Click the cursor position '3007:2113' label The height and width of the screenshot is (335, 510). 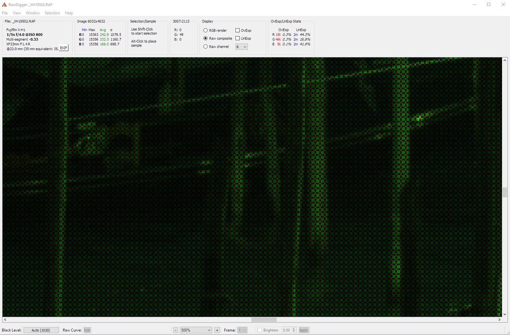(x=181, y=21)
